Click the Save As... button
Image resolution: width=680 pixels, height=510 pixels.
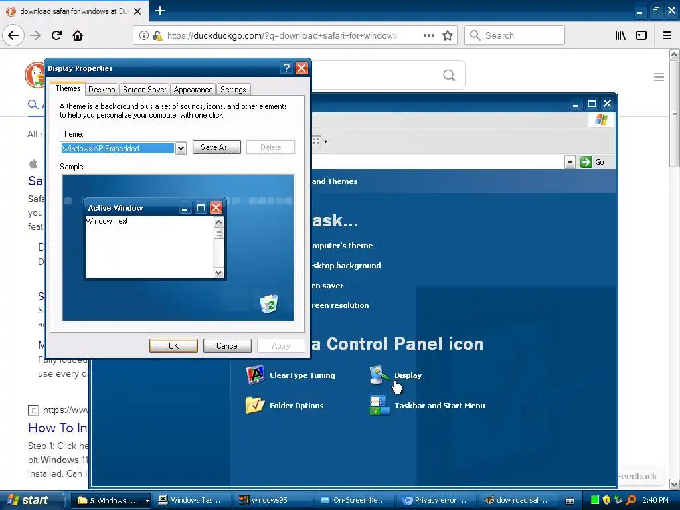click(x=216, y=147)
